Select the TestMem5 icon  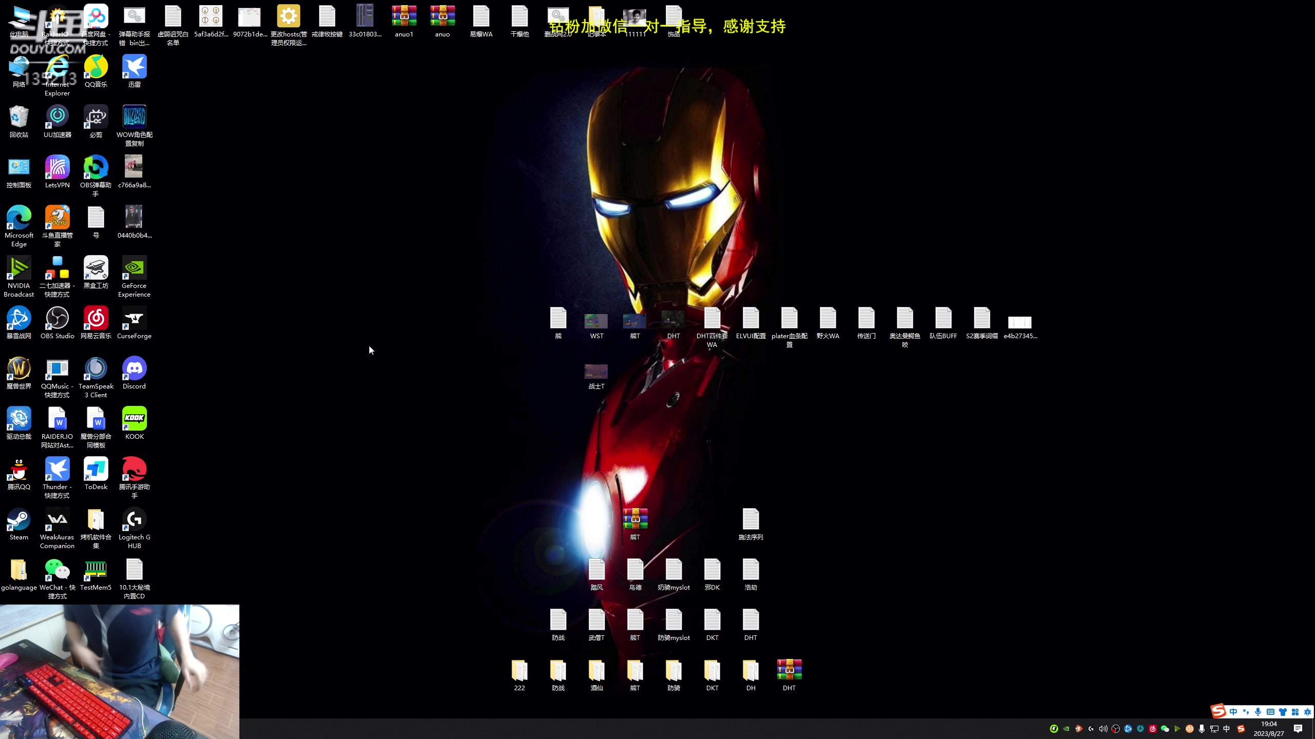click(x=96, y=575)
